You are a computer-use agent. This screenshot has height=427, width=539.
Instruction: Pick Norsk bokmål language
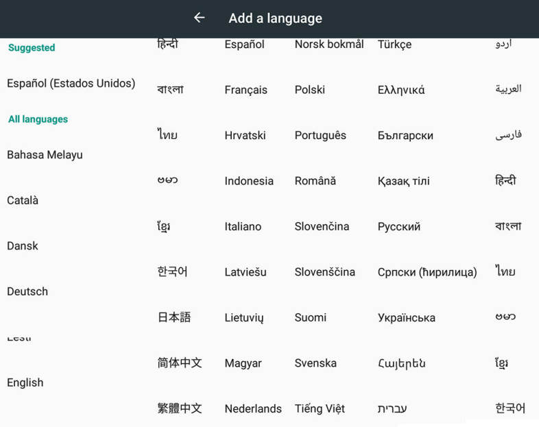329,45
